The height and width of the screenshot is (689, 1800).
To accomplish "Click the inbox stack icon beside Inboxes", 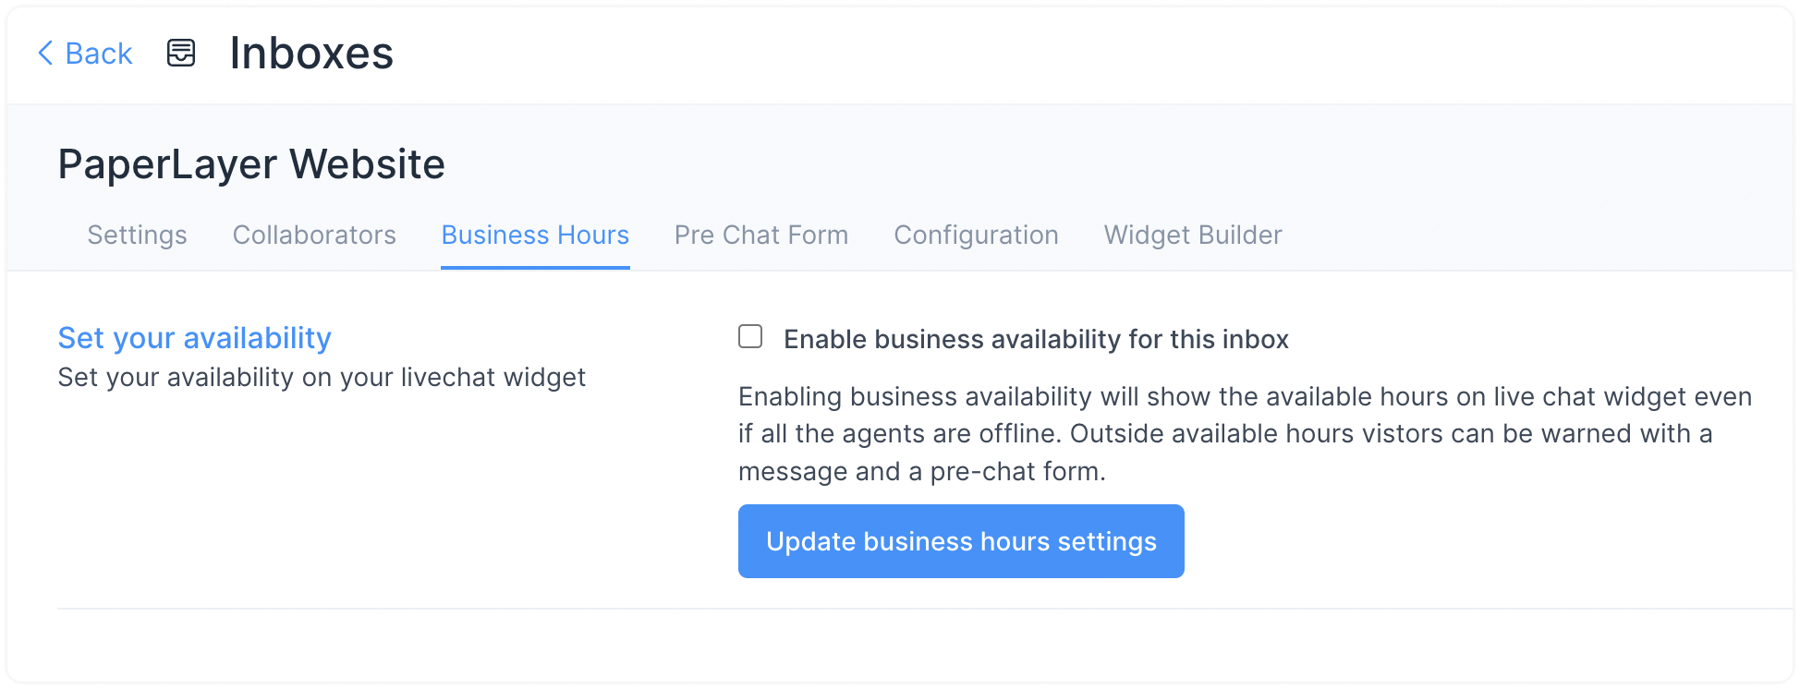I will [x=181, y=54].
